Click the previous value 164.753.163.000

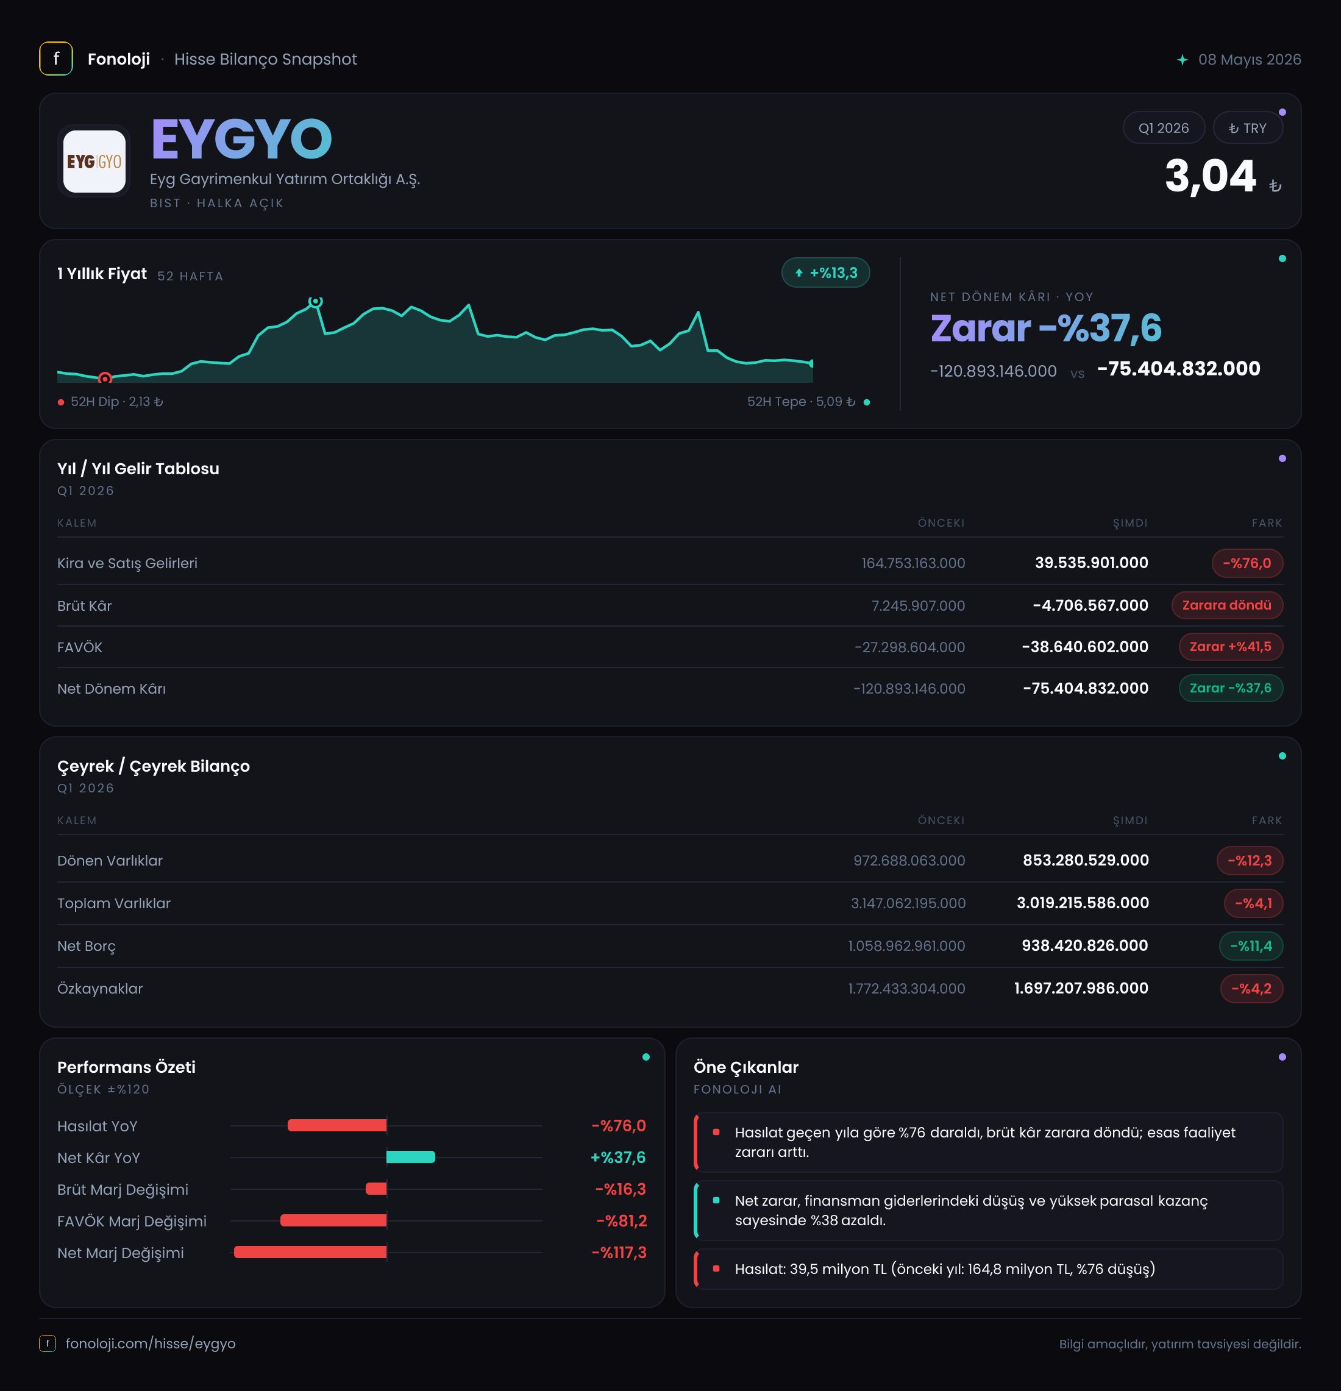pyautogui.click(x=913, y=563)
